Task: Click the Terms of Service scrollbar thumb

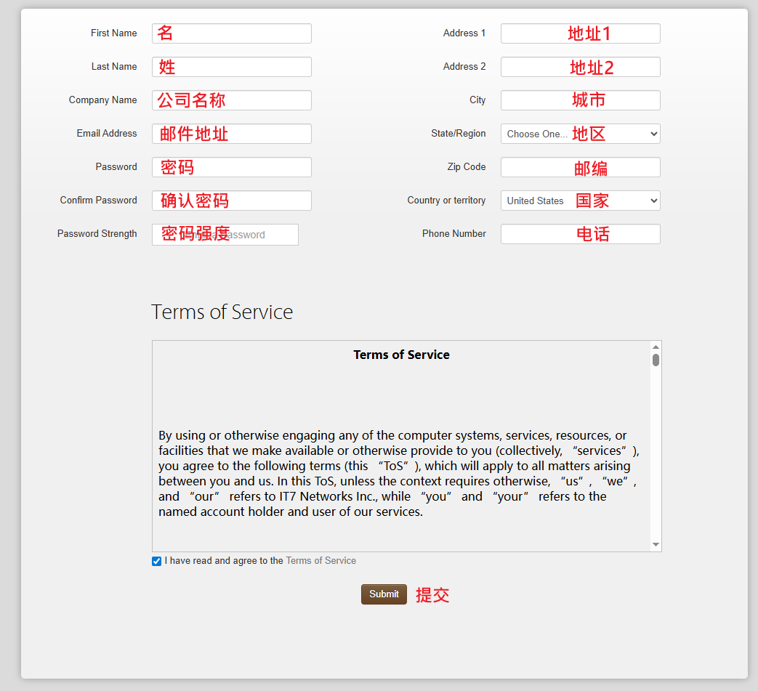Action: tap(656, 360)
